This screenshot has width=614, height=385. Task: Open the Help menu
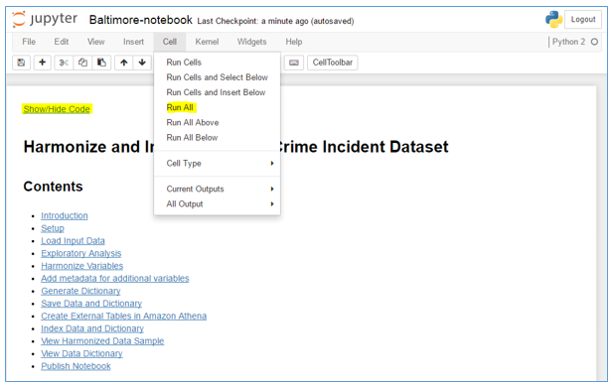point(294,42)
